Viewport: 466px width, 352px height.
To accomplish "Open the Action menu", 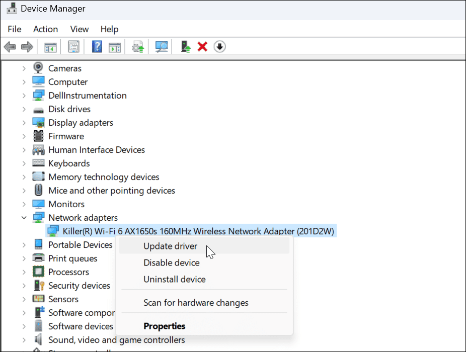I will (45, 29).
